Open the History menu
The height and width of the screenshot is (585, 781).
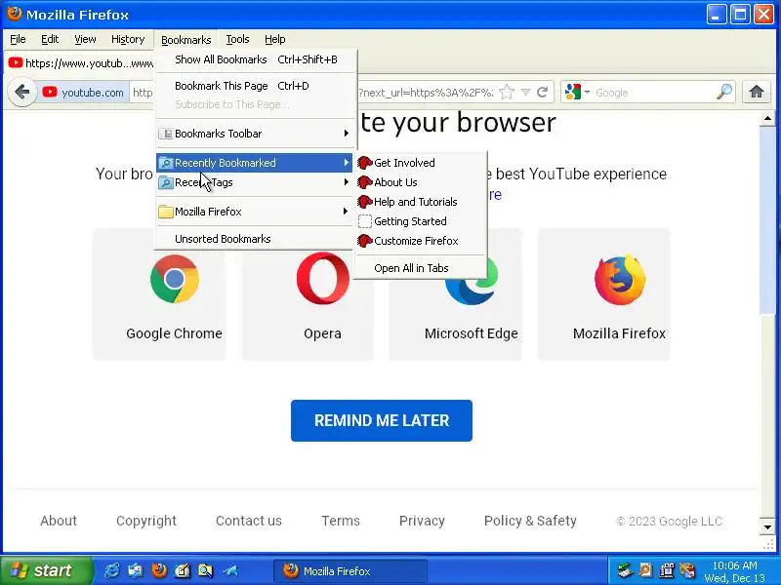(128, 39)
